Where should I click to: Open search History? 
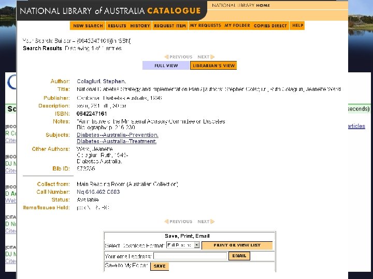click(140, 26)
